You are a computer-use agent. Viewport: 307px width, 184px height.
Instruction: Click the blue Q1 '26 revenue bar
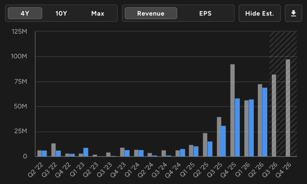251,128
